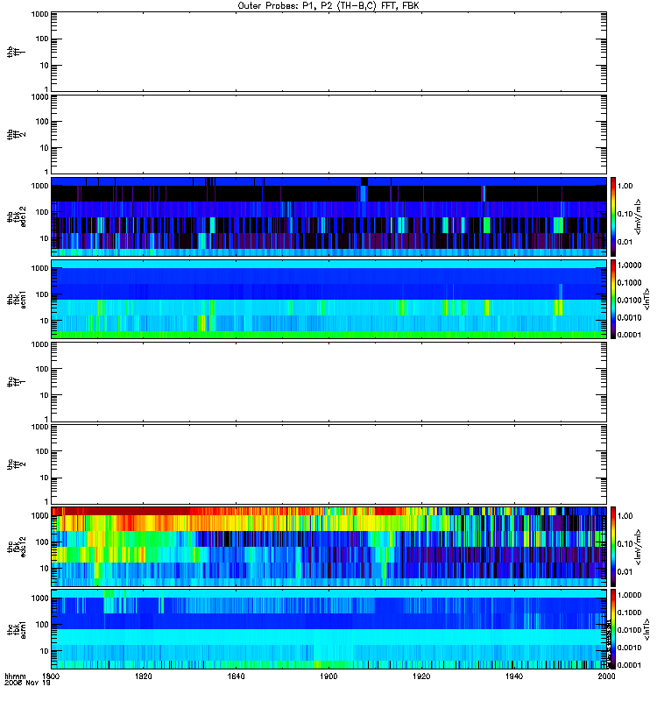Click the thc fbk scm1 spectrogram panel
Viewport: 657px width, 701px height.
click(x=328, y=629)
